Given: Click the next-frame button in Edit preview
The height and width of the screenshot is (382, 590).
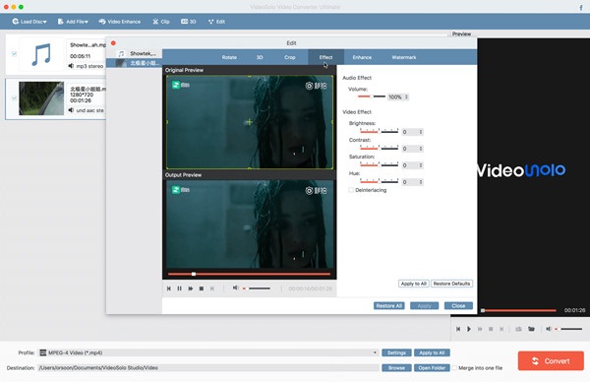Looking at the screenshot, I should tap(212, 288).
